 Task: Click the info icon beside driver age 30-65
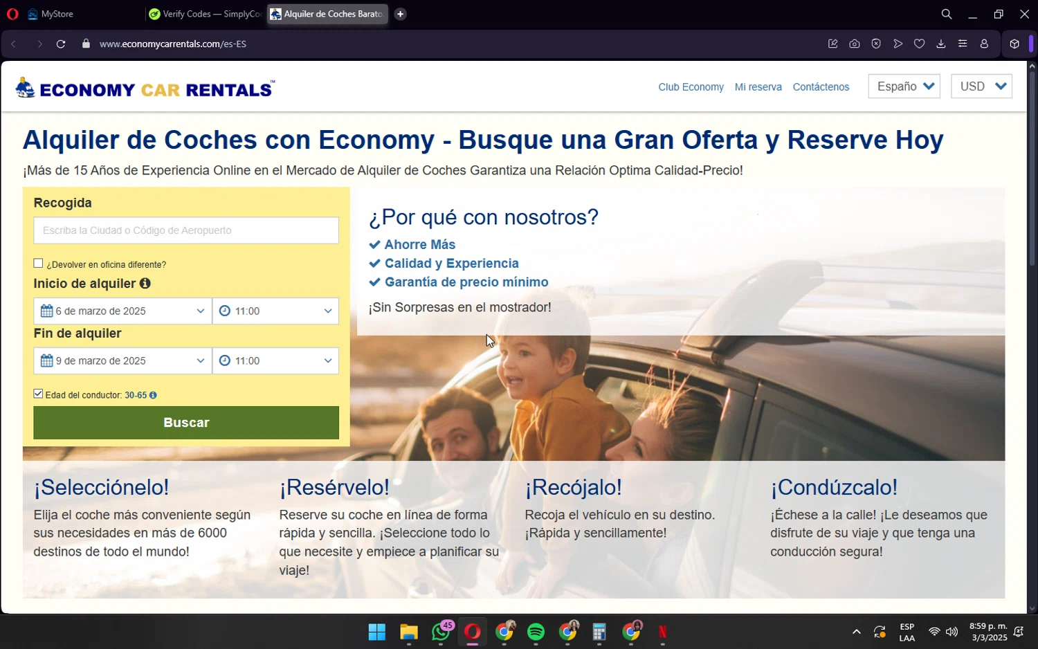[x=153, y=395]
